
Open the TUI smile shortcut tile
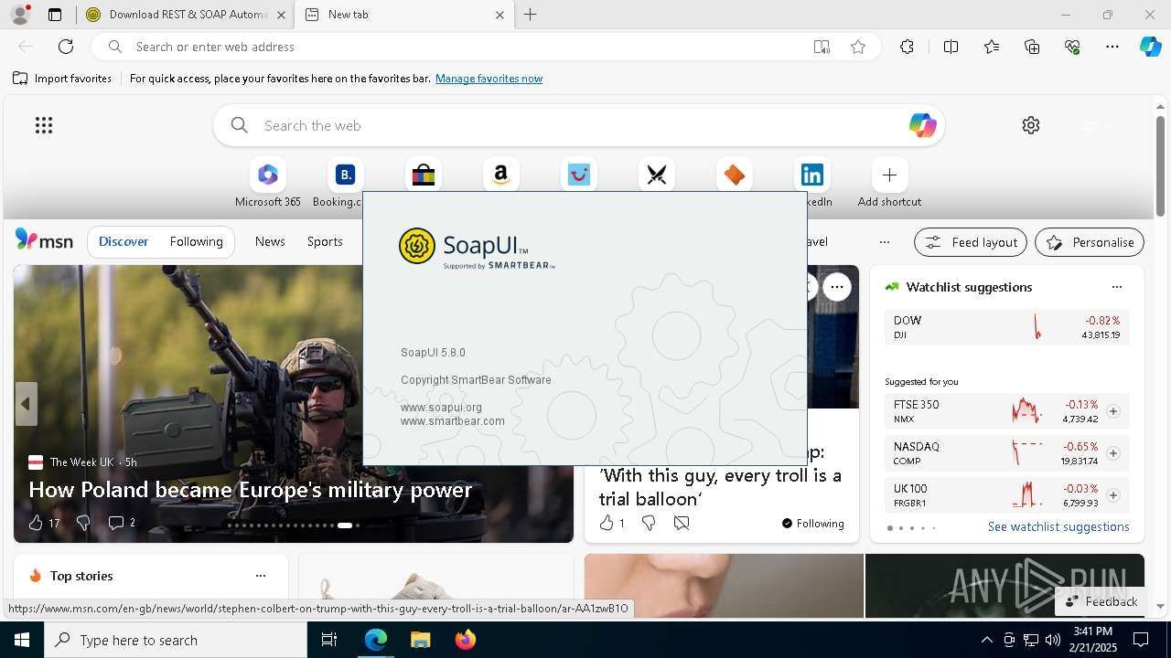point(579,175)
